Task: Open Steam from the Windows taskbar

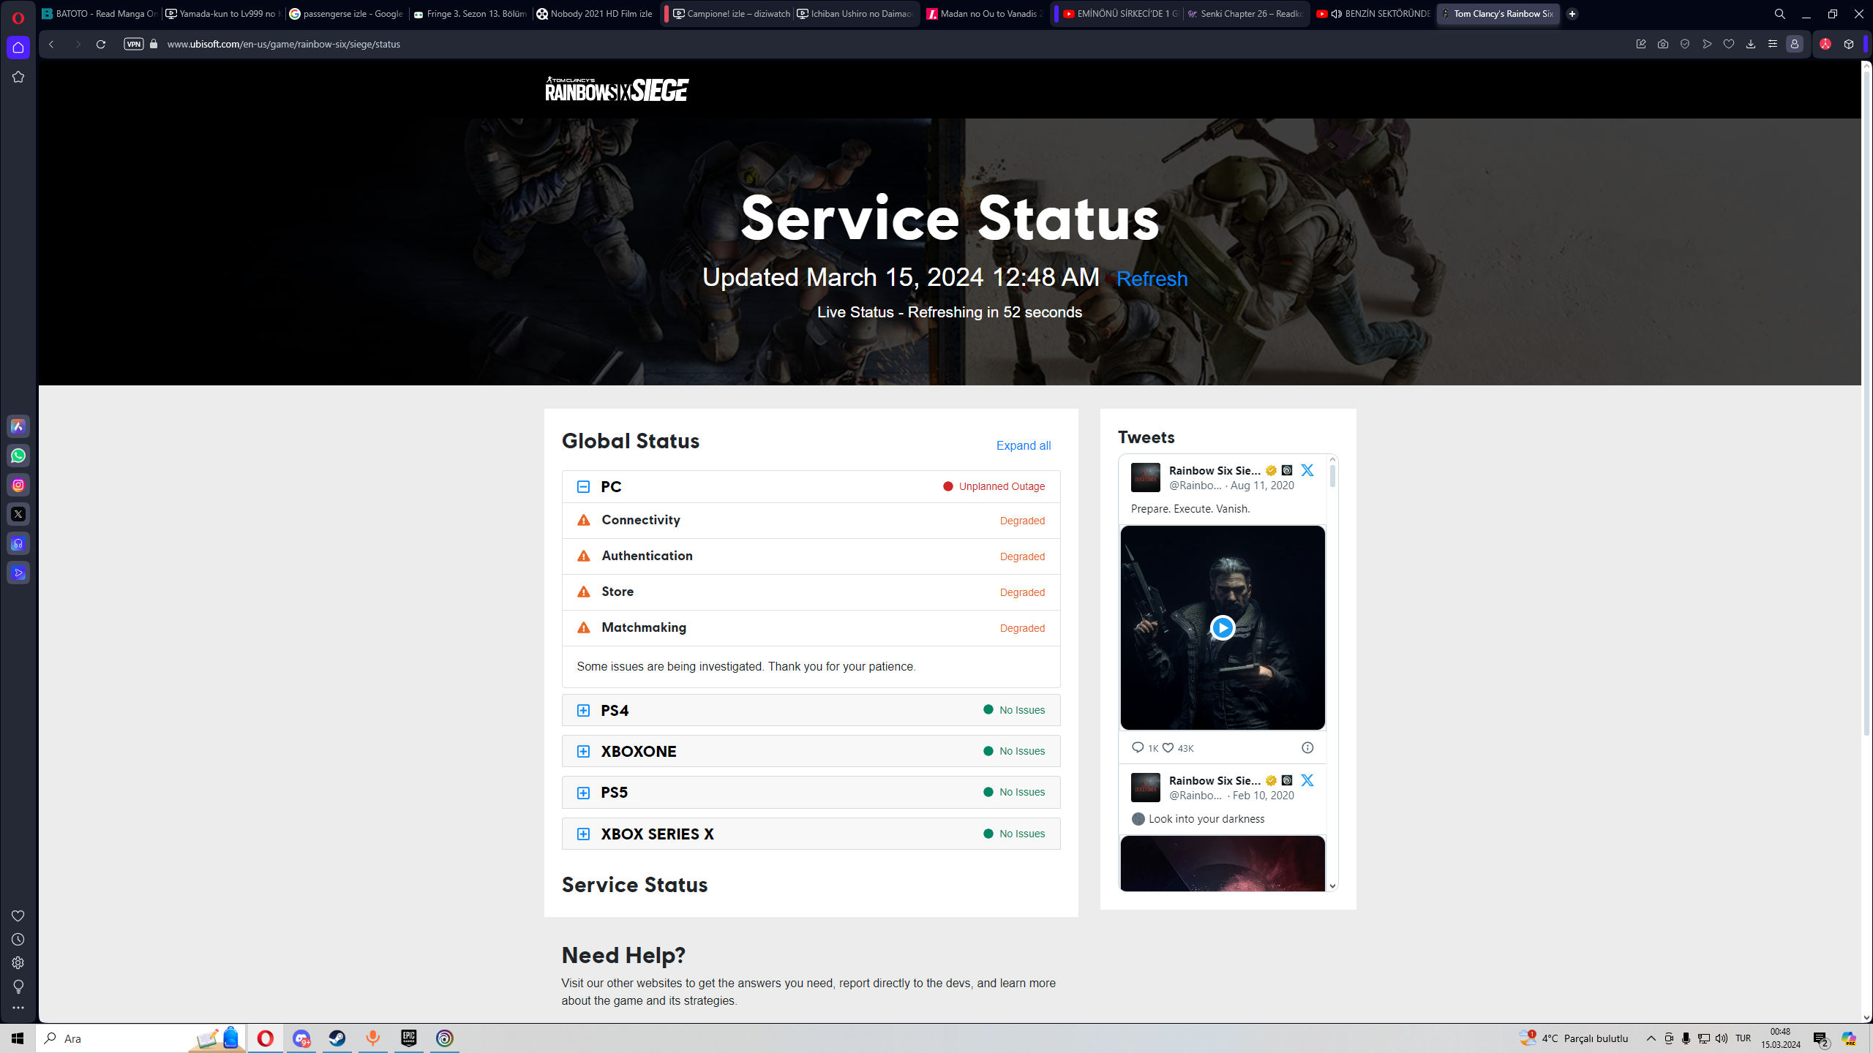Action: coord(337,1038)
